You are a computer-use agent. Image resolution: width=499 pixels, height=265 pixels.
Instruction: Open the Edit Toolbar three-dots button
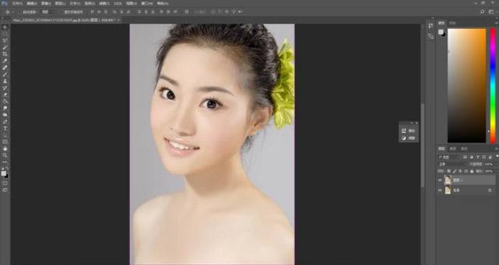click(x=5, y=162)
